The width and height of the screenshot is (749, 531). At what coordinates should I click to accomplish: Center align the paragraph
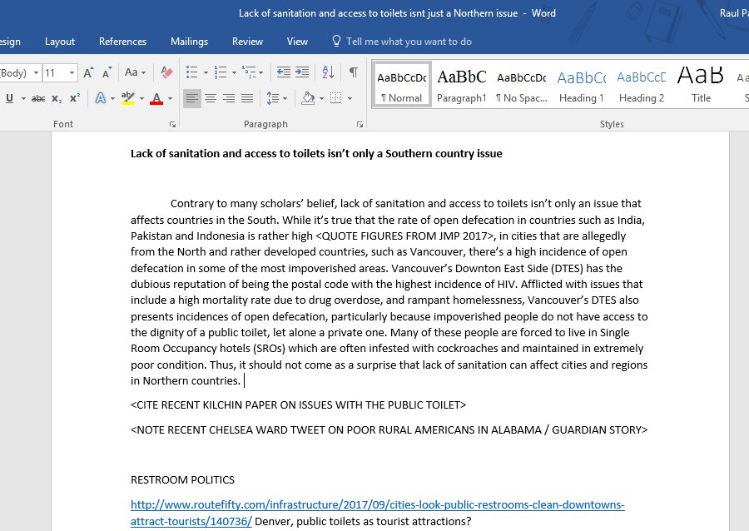(x=211, y=98)
